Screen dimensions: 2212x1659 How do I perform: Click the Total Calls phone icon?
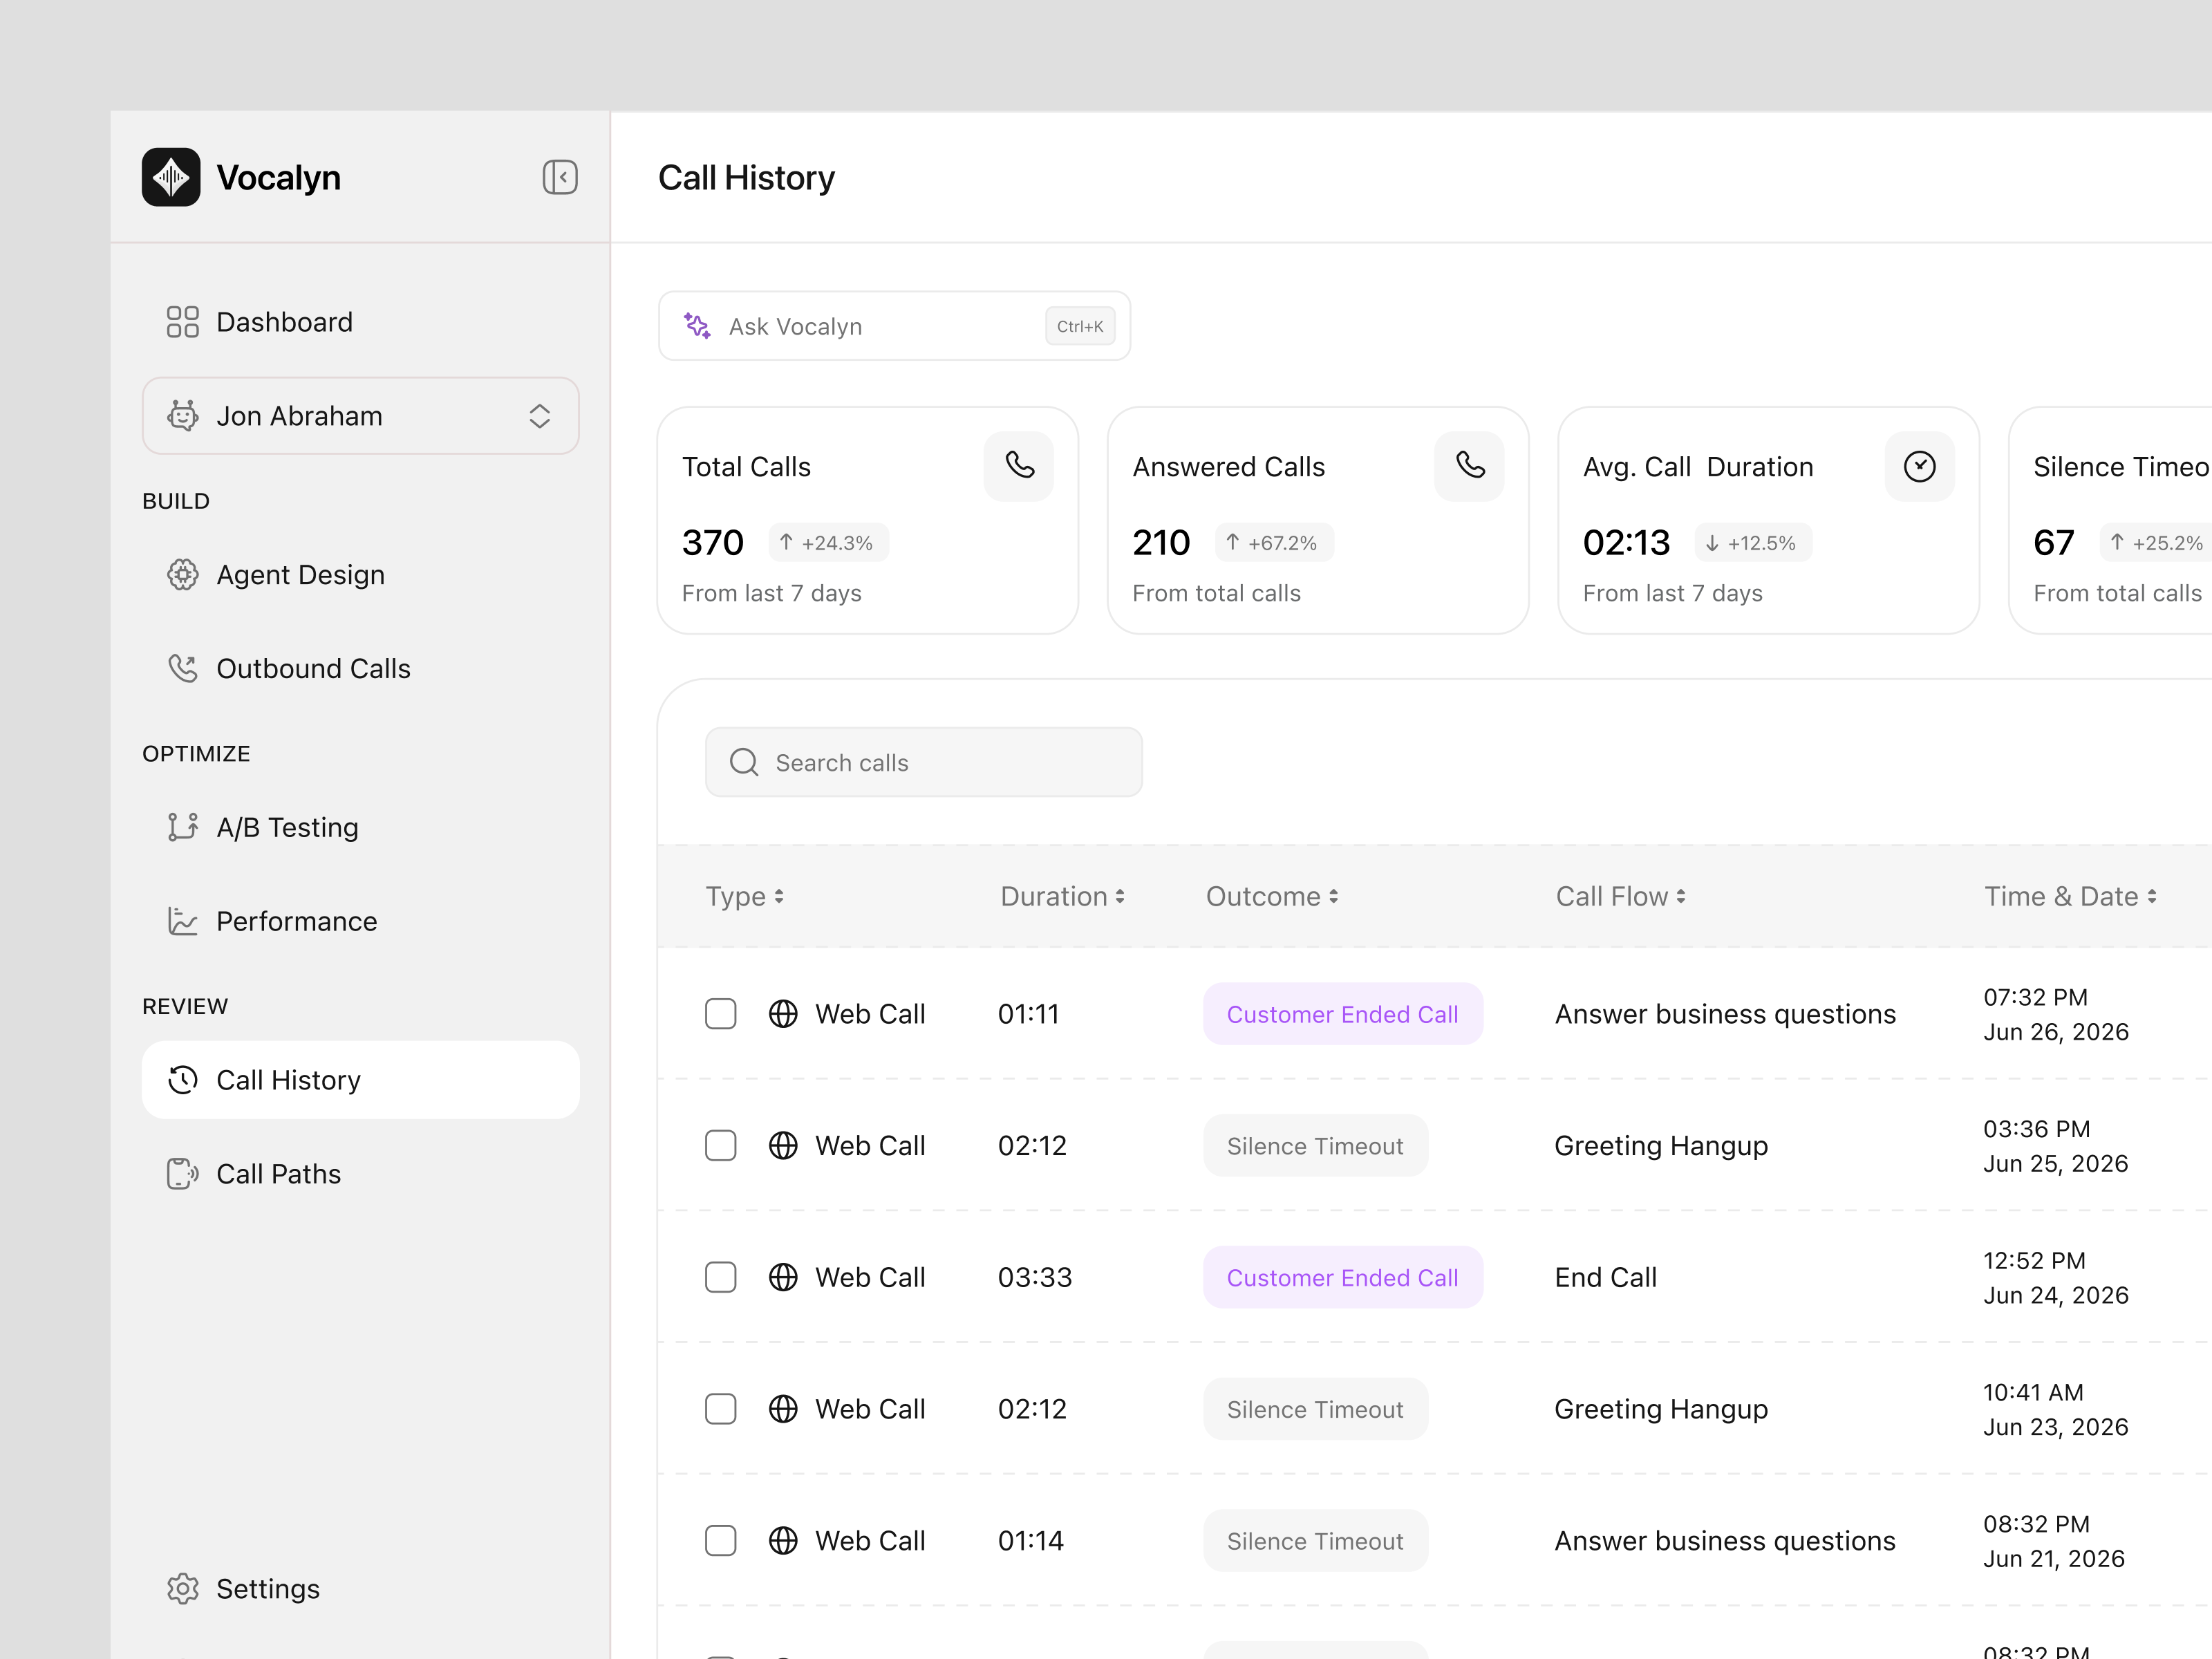coord(1019,466)
